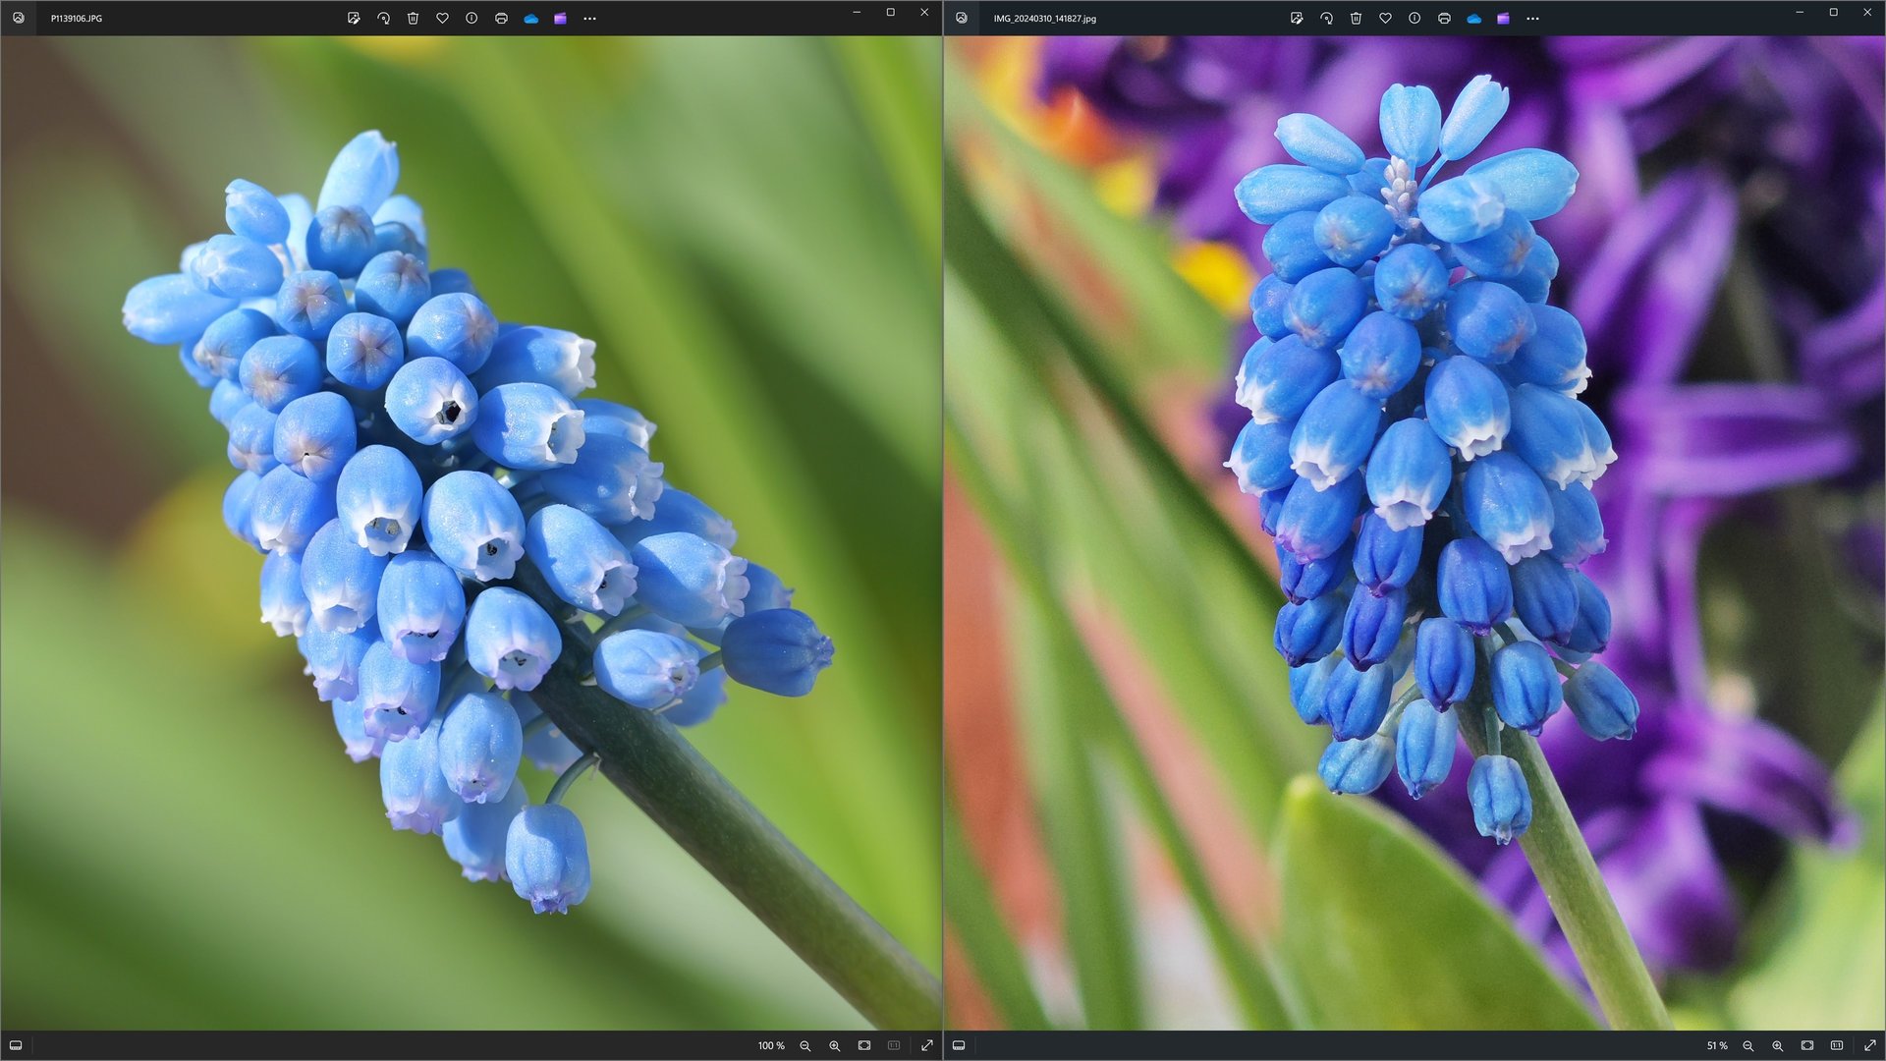Toggle filmstrip in left window's bottom bar
The height and width of the screenshot is (1061, 1886).
[16, 1045]
